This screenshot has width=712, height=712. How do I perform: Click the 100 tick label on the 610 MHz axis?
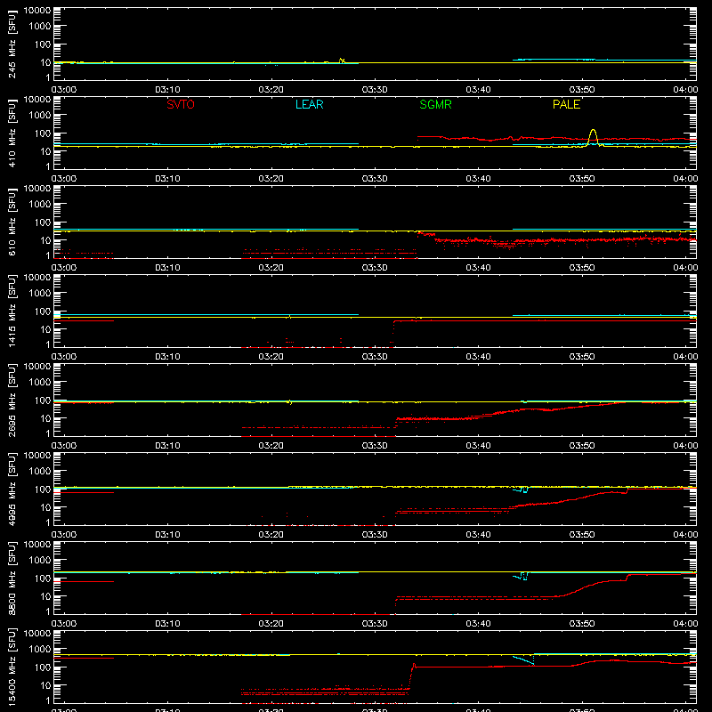click(43, 222)
